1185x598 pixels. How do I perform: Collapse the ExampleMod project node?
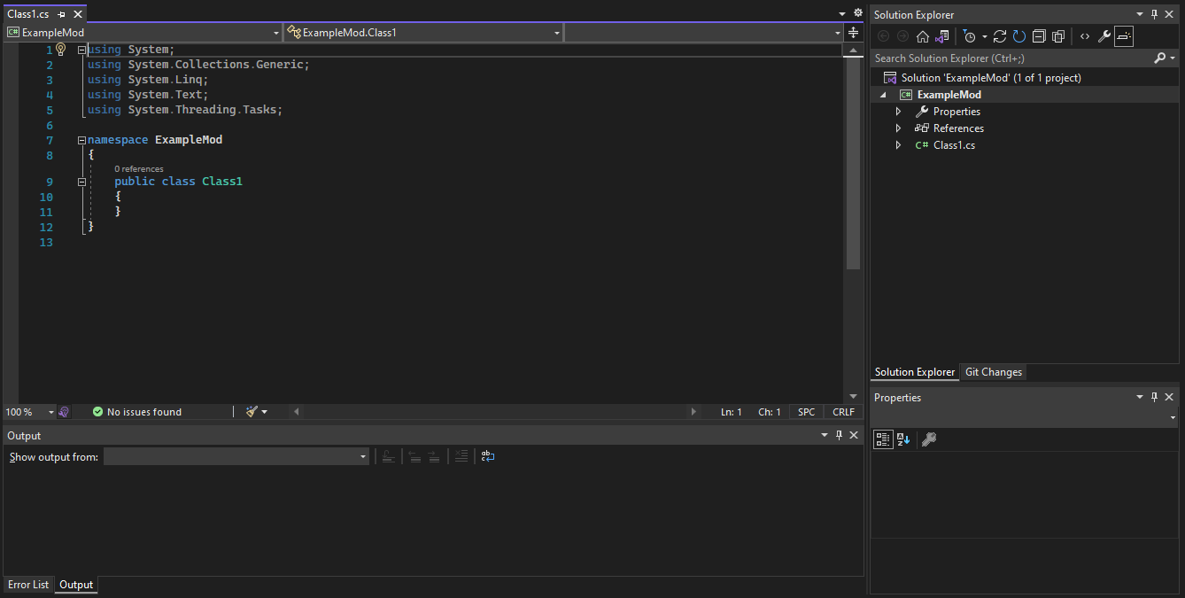pyautogui.click(x=883, y=95)
